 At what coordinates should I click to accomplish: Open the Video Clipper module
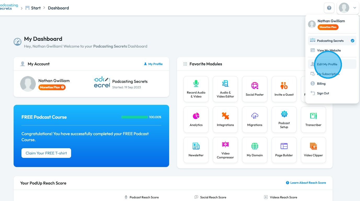313,150
